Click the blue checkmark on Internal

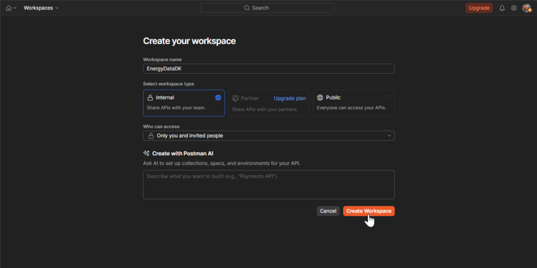coord(218,98)
